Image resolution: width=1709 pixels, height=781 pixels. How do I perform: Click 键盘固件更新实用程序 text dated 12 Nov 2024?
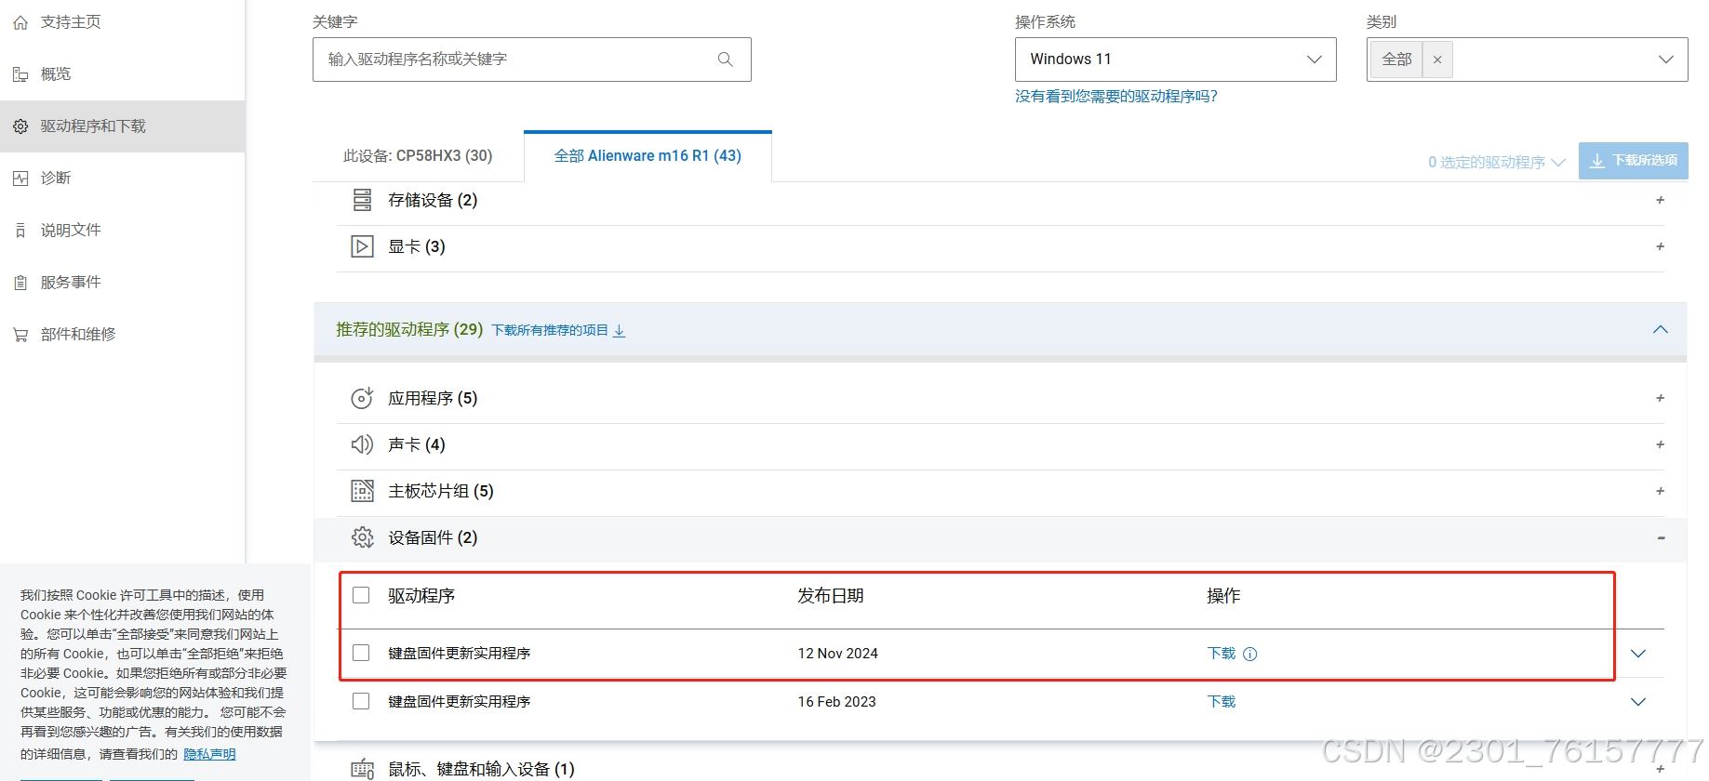click(459, 654)
